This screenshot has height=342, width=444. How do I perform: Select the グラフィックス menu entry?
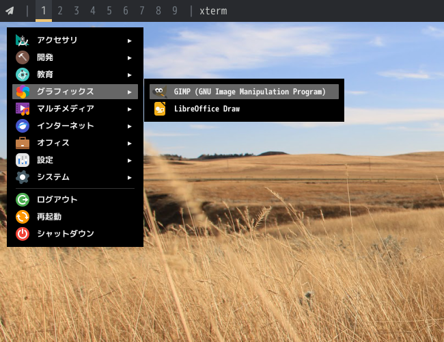[75, 92]
